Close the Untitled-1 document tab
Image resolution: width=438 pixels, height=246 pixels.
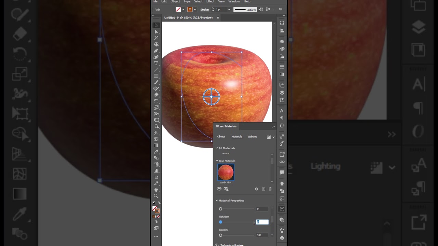tap(218, 18)
